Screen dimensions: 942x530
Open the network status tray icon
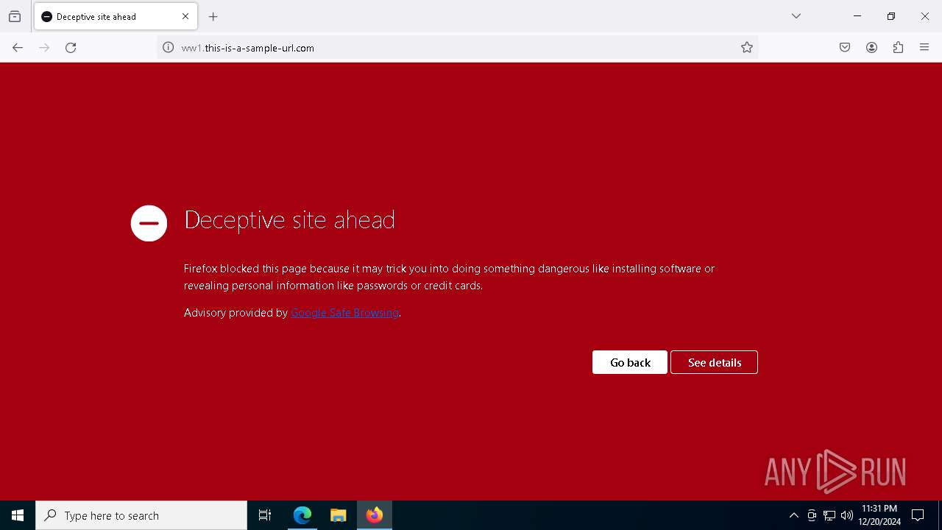coord(829,515)
